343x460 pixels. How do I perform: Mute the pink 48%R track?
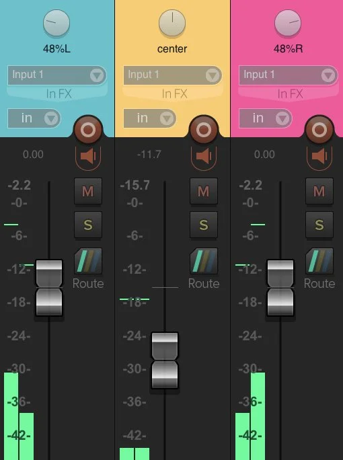(x=319, y=191)
